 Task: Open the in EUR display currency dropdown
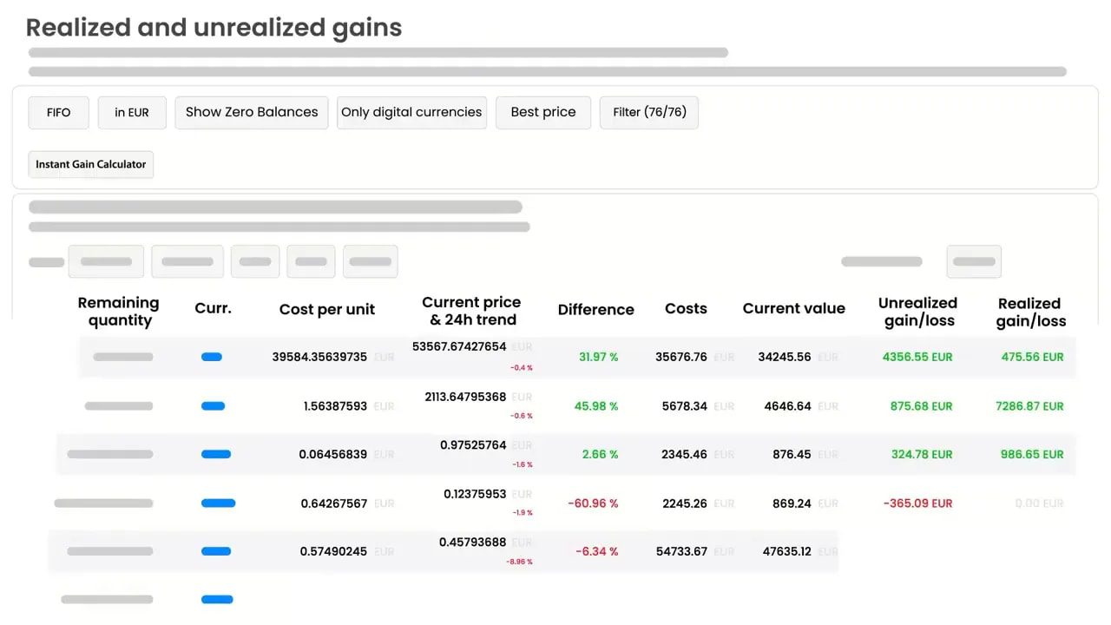tap(132, 112)
